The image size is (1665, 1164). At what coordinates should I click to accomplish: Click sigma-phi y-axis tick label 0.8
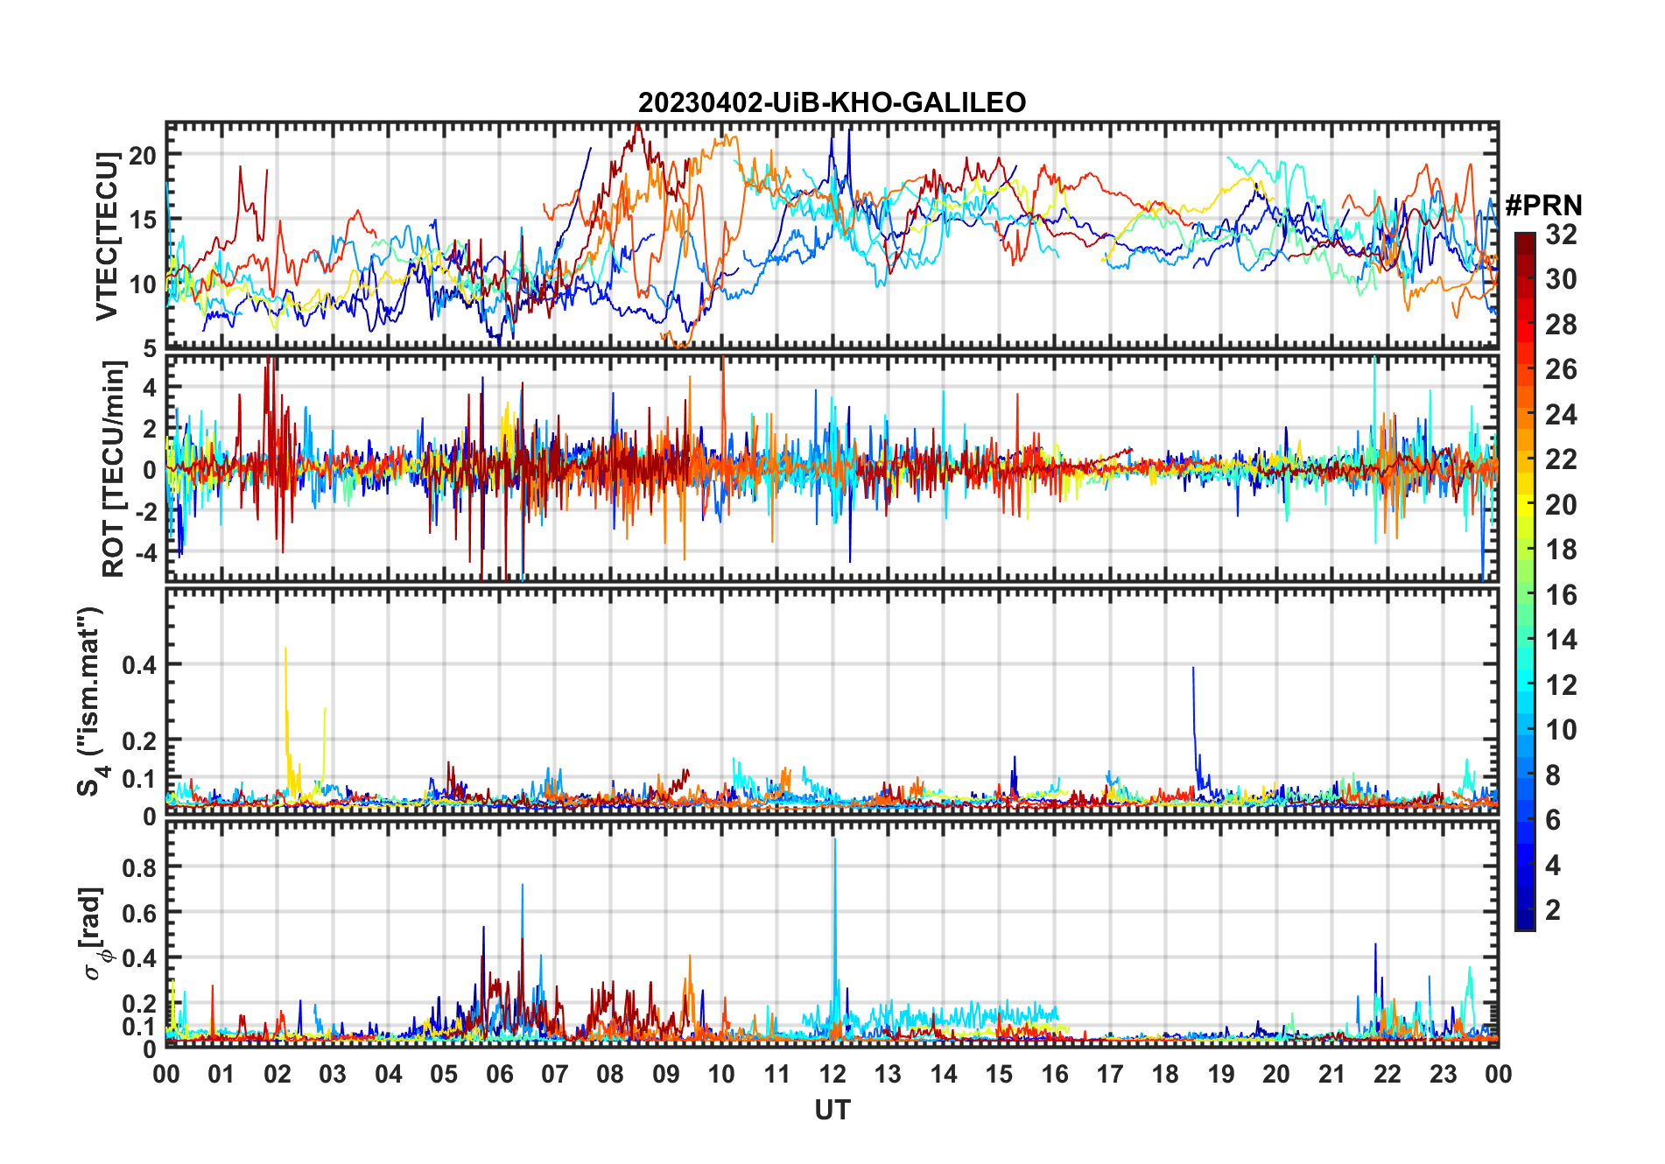(x=140, y=867)
